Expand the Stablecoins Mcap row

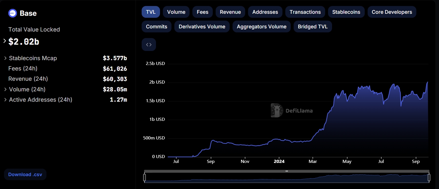5,58
